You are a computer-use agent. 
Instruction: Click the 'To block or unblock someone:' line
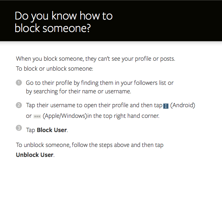(54, 69)
